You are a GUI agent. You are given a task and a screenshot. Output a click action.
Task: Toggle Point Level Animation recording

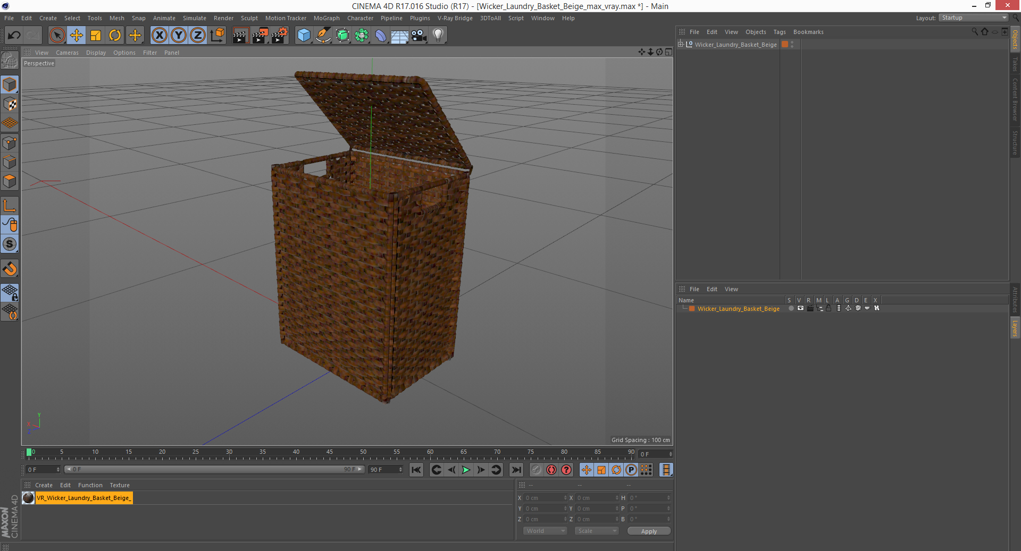click(646, 470)
